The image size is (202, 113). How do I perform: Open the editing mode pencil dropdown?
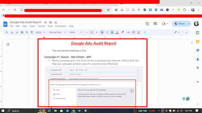pyautogui.click(x=177, y=32)
